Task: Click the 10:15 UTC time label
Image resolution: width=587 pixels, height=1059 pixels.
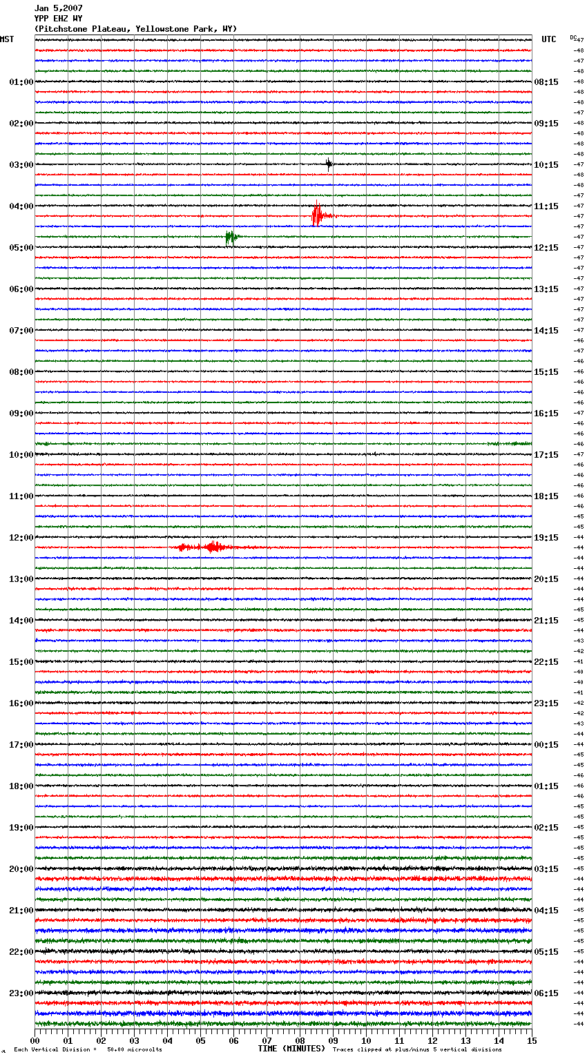Action: 546,165
